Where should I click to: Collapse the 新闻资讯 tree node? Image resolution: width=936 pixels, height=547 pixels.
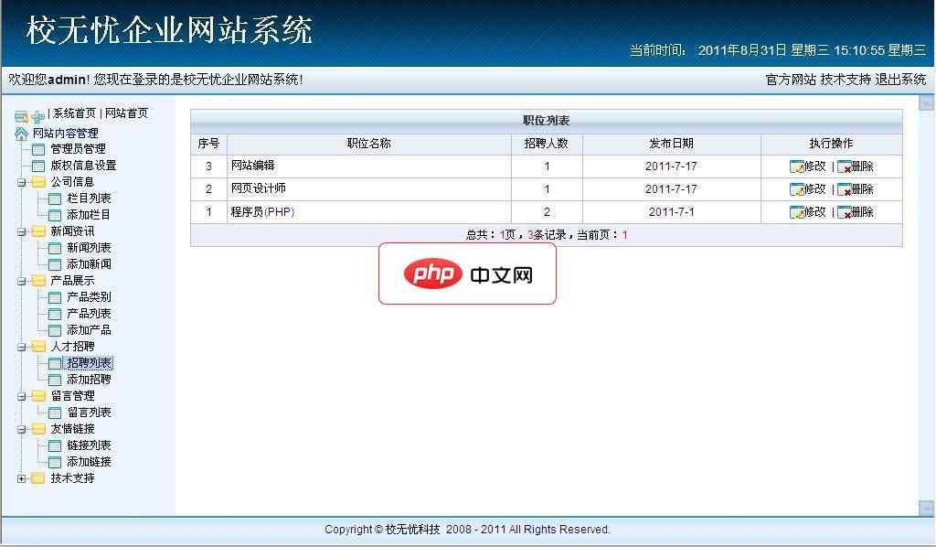point(22,231)
